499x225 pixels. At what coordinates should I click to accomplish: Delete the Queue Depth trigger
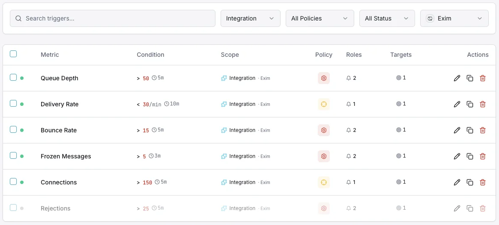(482, 78)
